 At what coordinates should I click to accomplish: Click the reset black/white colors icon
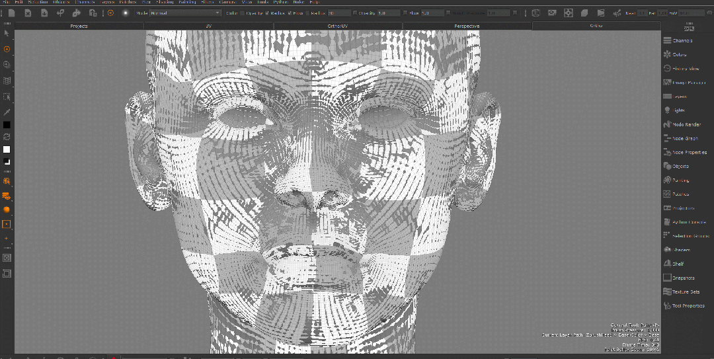(7, 161)
